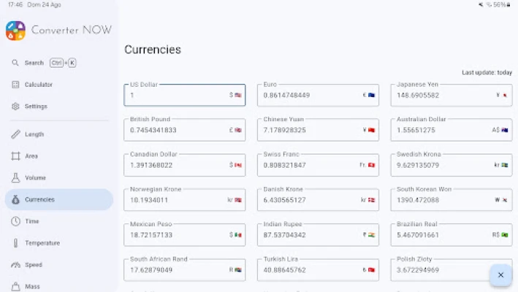Select the Length ruler icon
Image resolution: width=518 pixels, height=292 pixels.
(15, 134)
